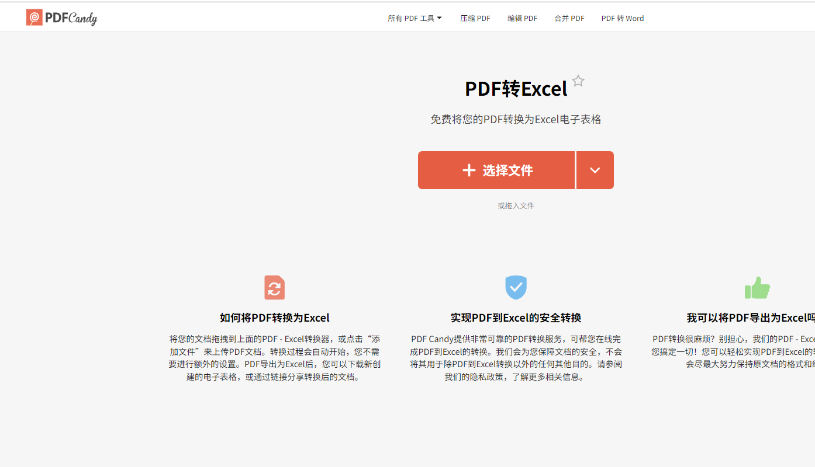Click the 实现PDF到Excel的安全转换 heading
815x467 pixels.
pyautogui.click(x=516, y=318)
